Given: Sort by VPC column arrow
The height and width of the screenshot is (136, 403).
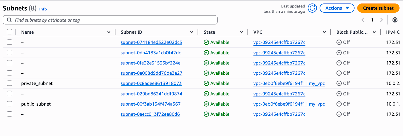Looking at the screenshot, I should pos(324,32).
